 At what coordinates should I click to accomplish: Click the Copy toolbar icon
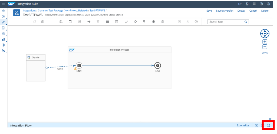[34, 22]
